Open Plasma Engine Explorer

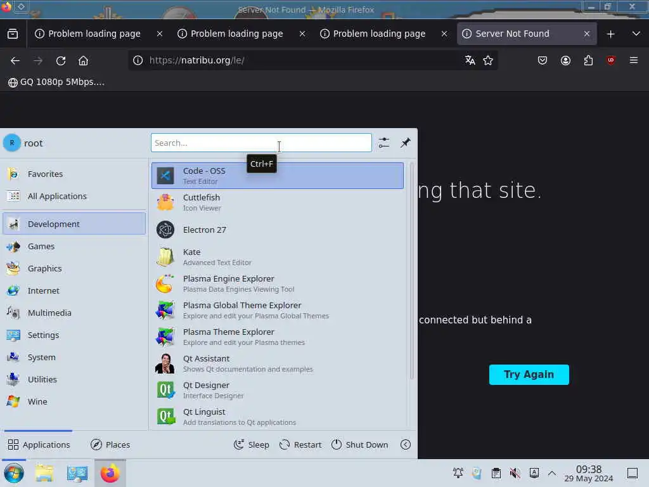(x=278, y=283)
